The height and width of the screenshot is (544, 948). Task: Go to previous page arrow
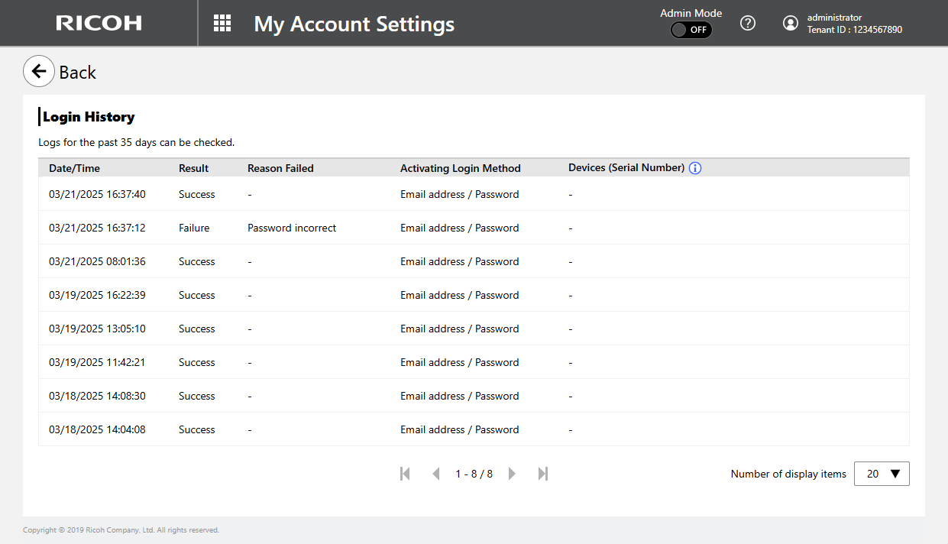point(436,474)
